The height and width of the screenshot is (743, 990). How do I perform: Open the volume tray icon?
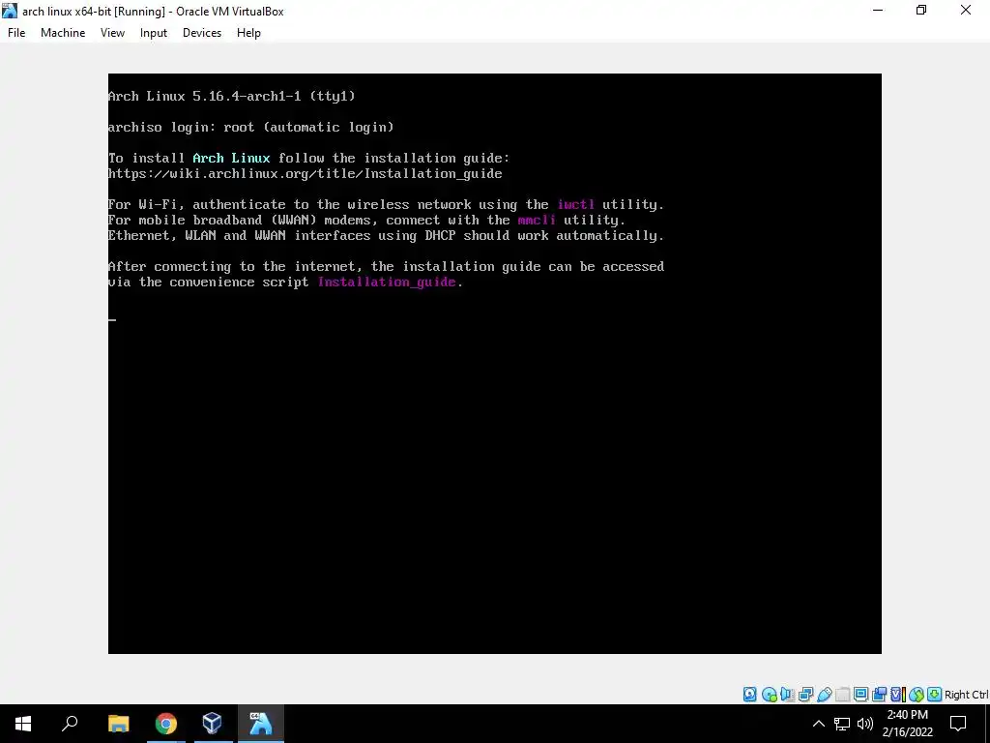click(865, 724)
